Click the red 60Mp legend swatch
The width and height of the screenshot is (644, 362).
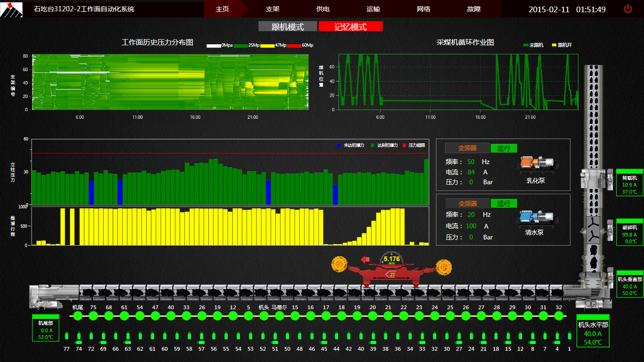pyautogui.click(x=294, y=46)
